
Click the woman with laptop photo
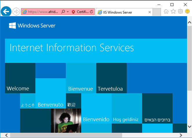tap(66, 121)
